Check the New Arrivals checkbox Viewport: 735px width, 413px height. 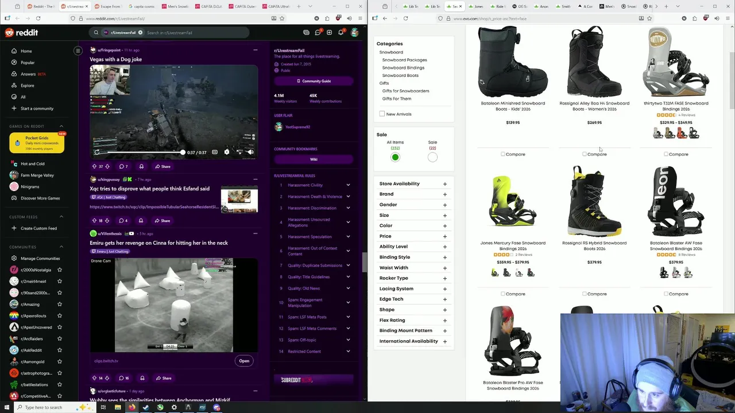382,114
